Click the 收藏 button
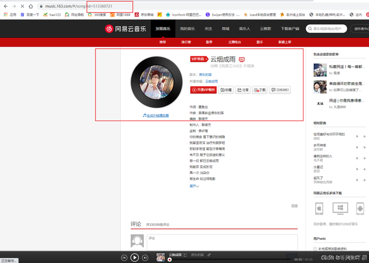This screenshot has height=263, width=369. pos(226,90)
